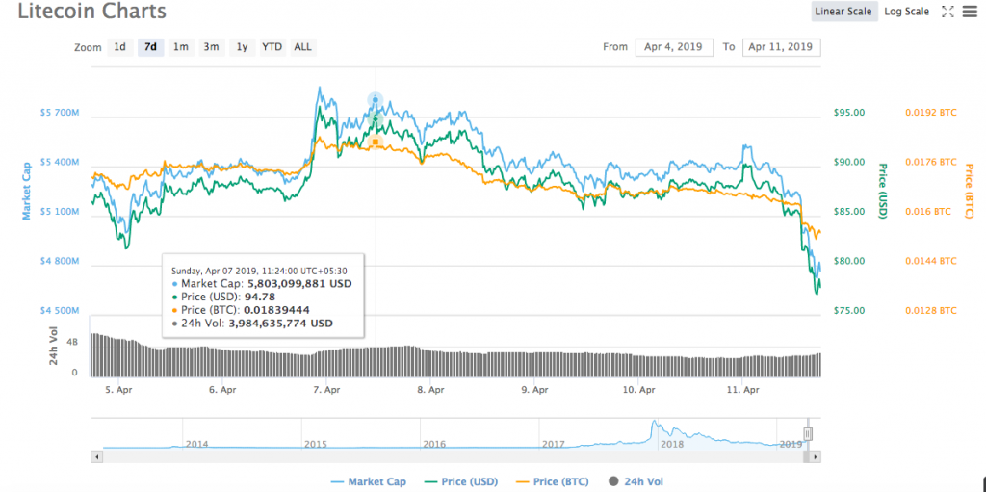Click the navigator scrollbar left arrow
The image size is (986, 492).
click(97, 456)
